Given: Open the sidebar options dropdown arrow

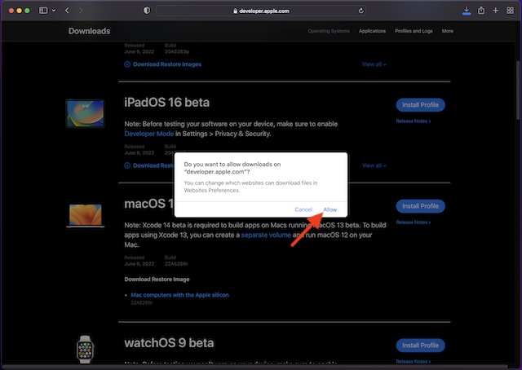Looking at the screenshot, I should (54, 11).
